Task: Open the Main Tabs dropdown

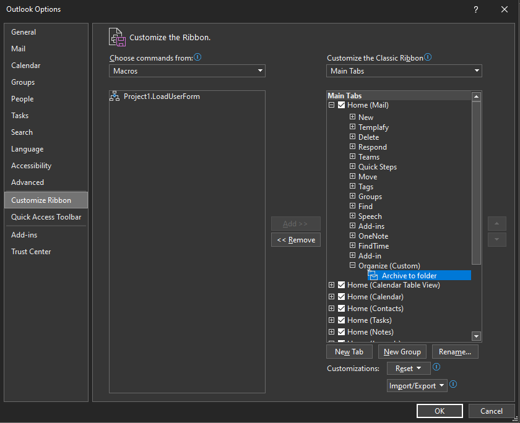Action: 404,71
